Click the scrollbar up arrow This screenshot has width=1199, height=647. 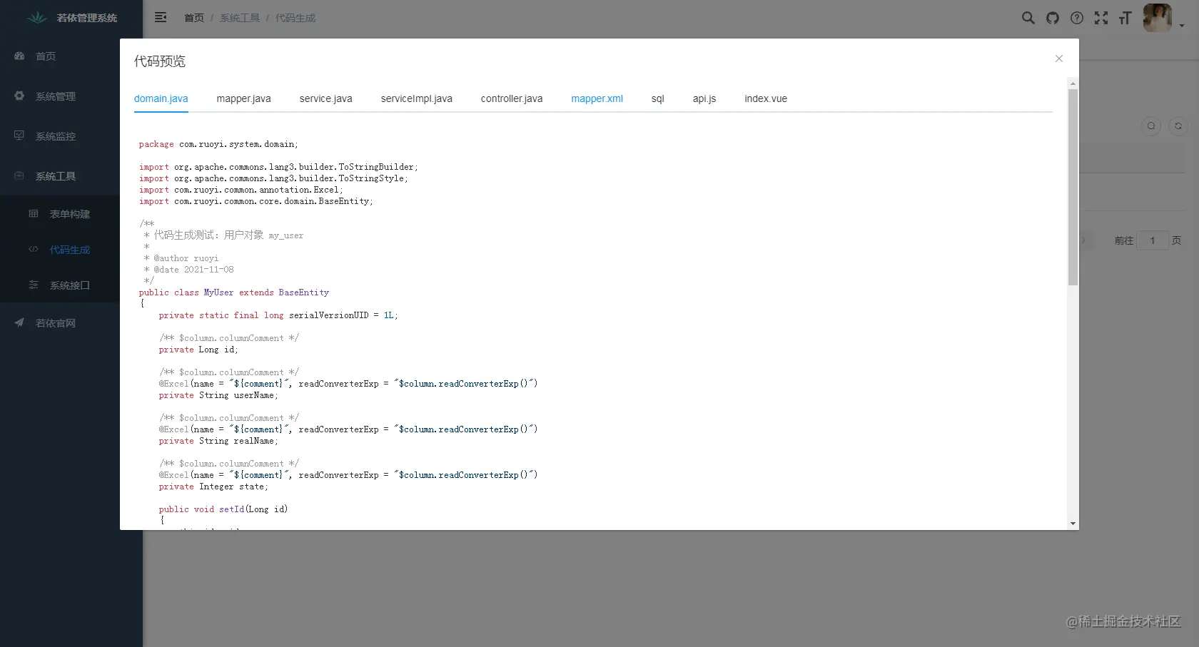pos(1073,83)
